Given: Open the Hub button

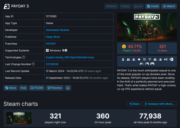Looking at the screenshot, I should (x=23, y=88).
